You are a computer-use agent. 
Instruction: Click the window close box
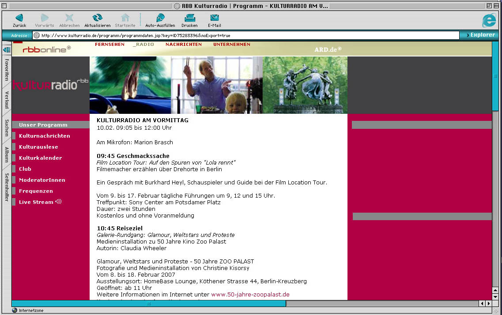click(x=4, y=6)
